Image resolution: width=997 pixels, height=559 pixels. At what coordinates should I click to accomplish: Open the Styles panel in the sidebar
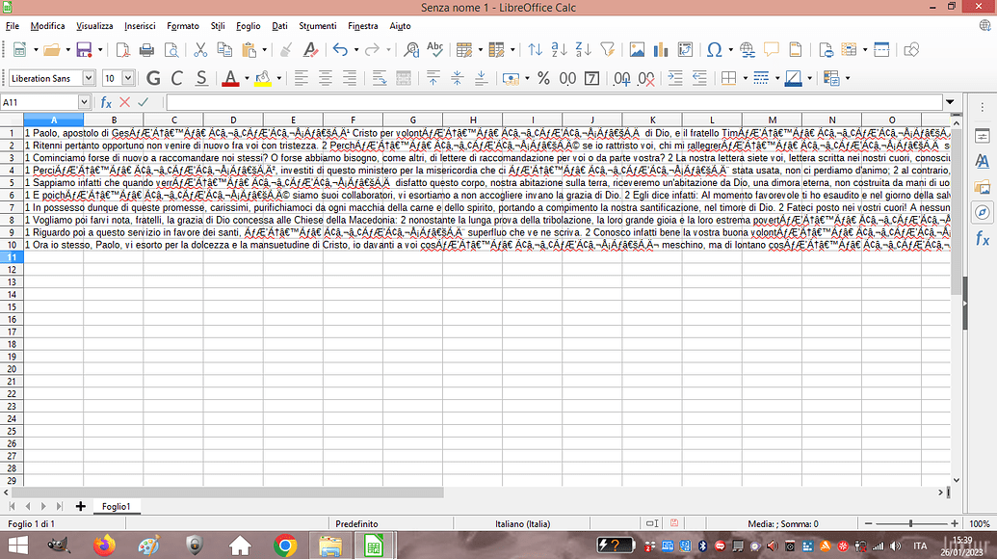[x=983, y=161]
